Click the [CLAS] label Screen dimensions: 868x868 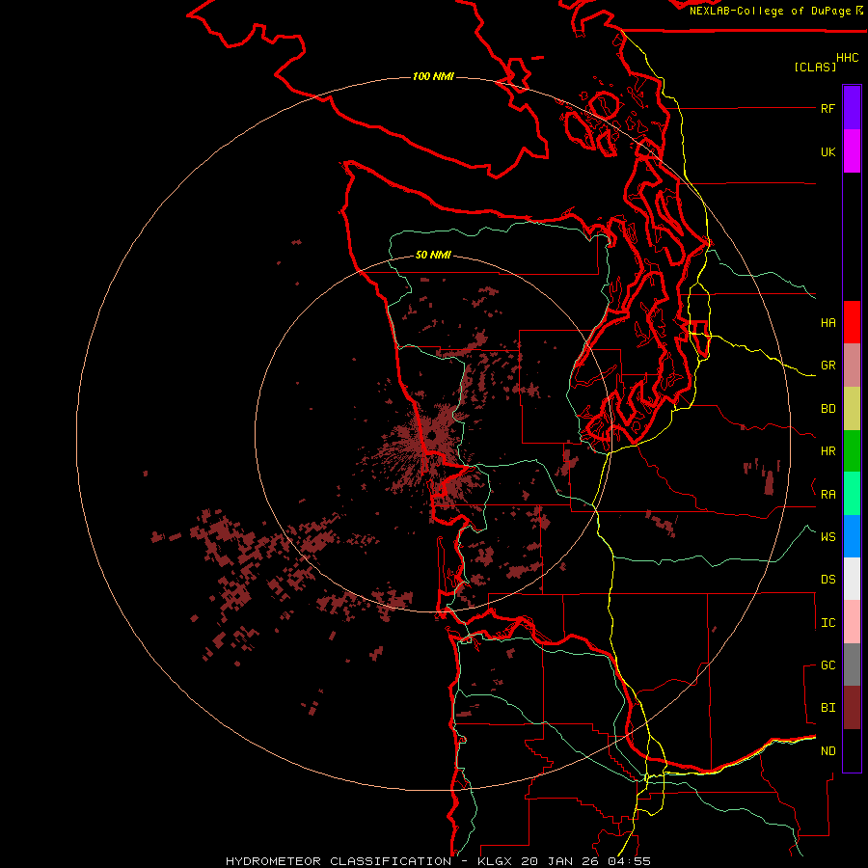pos(815,67)
